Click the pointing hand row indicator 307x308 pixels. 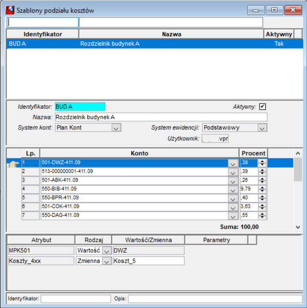[x=13, y=164]
